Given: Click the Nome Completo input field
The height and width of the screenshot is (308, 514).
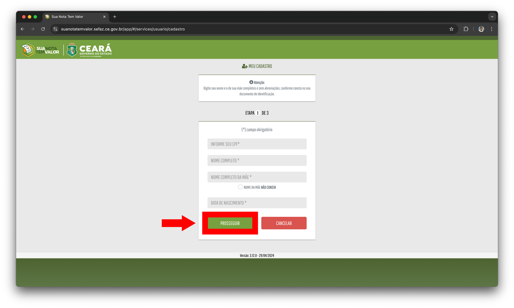Looking at the screenshot, I should point(257,160).
